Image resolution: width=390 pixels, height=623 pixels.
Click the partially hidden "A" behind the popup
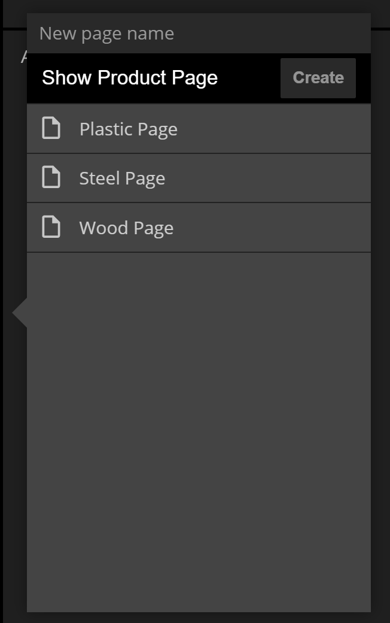pyautogui.click(x=24, y=57)
